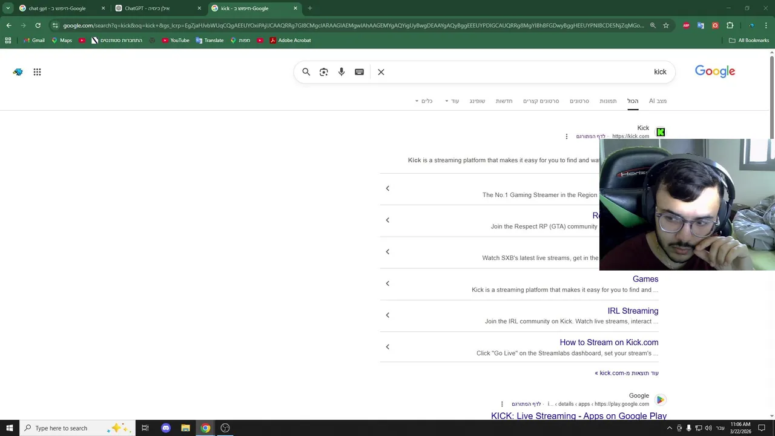Switch to the 'מצב AI' tab
The image size is (775, 436).
pyautogui.click(x=658, y=101)
